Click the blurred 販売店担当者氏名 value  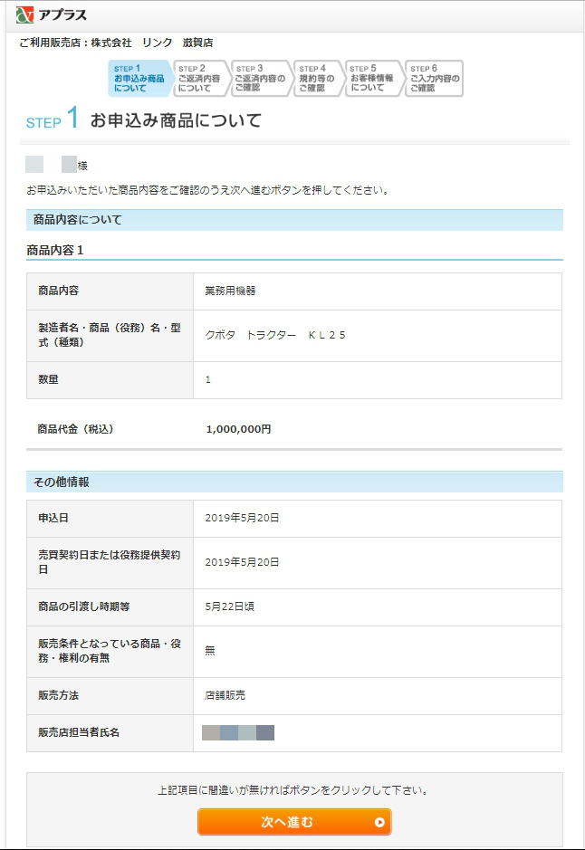click(x=238, y=732)
